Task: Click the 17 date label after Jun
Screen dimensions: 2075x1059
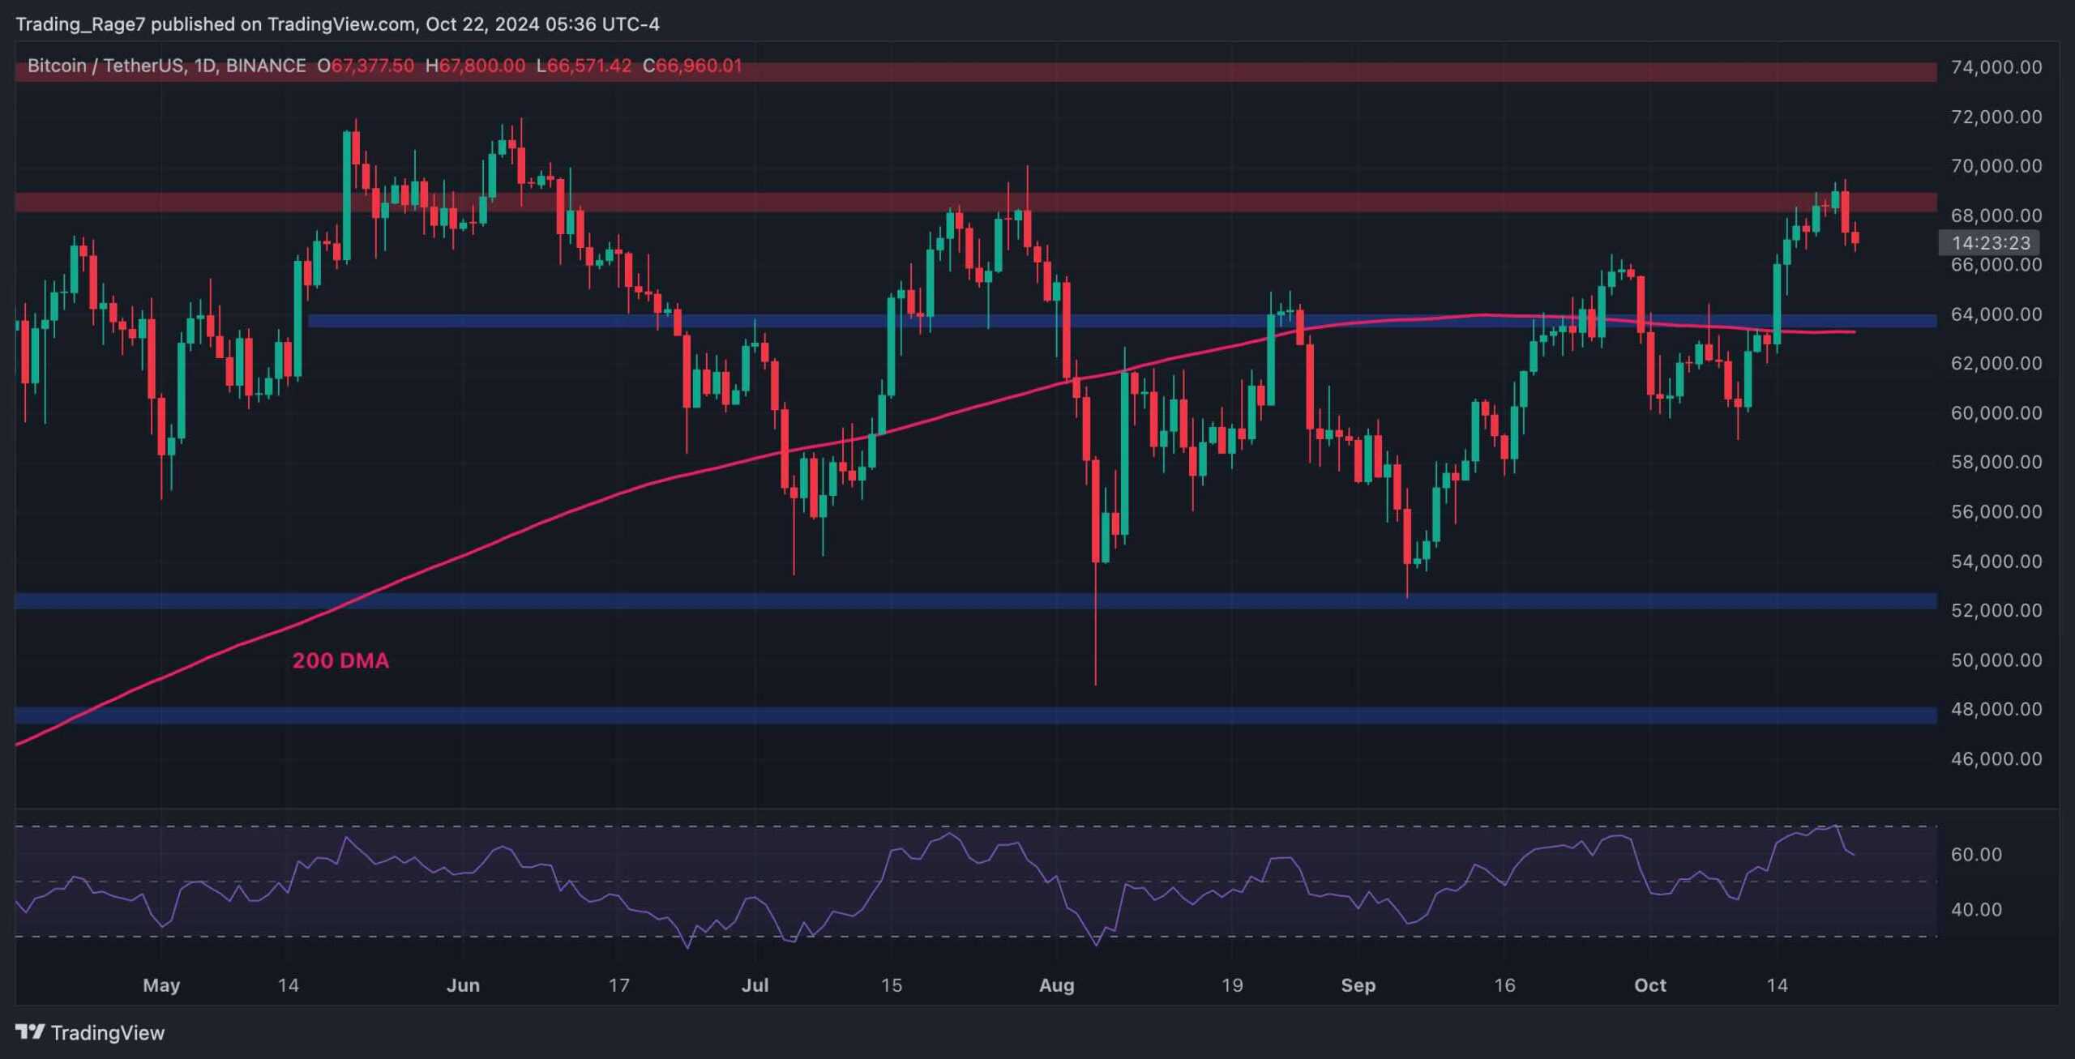Action: pos(619,986)
